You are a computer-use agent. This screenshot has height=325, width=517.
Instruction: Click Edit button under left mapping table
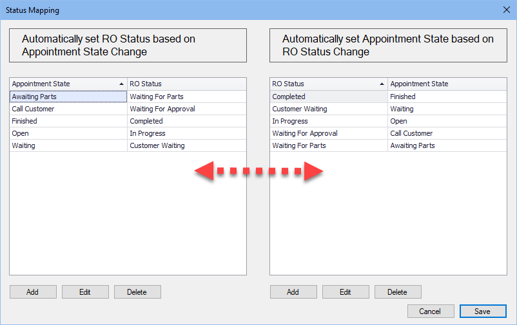point(85,292)
